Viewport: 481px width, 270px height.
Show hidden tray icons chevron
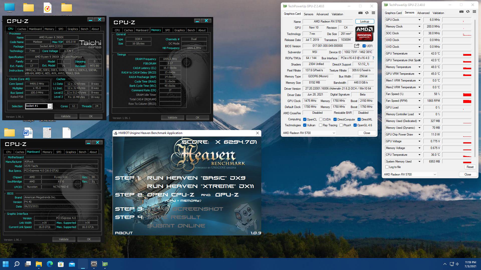[x=445, y=264]
